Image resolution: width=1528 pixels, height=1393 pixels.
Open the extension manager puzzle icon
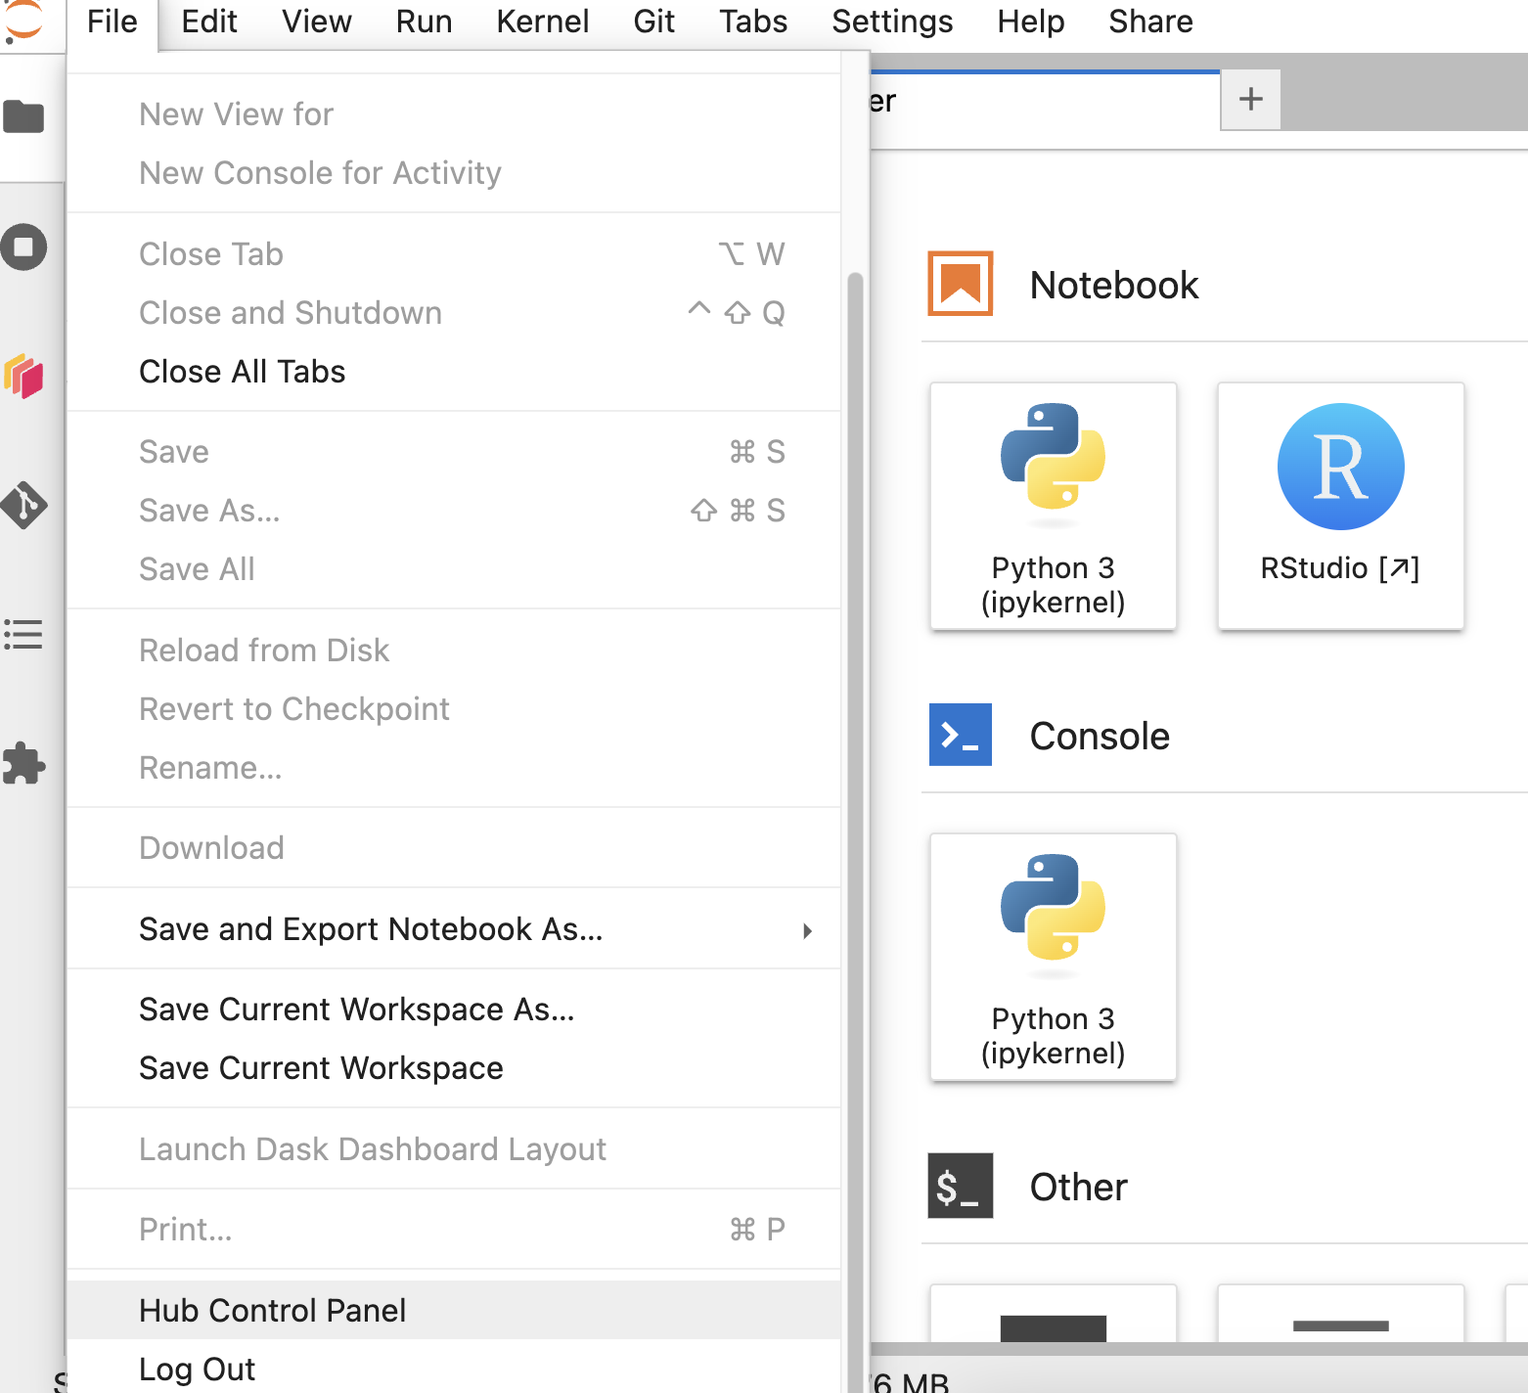(x=24, y=764)
